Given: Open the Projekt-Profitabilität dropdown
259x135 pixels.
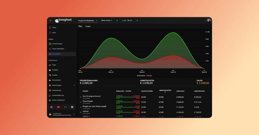Looking at the screenshot, I should pos(88,20).
